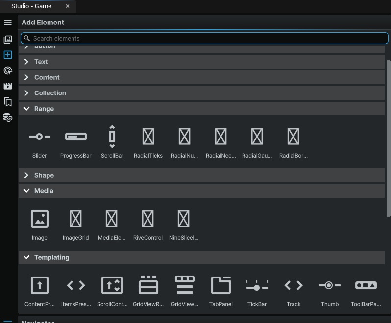
Task: Expand the Text category
Action: pos(201,62)
